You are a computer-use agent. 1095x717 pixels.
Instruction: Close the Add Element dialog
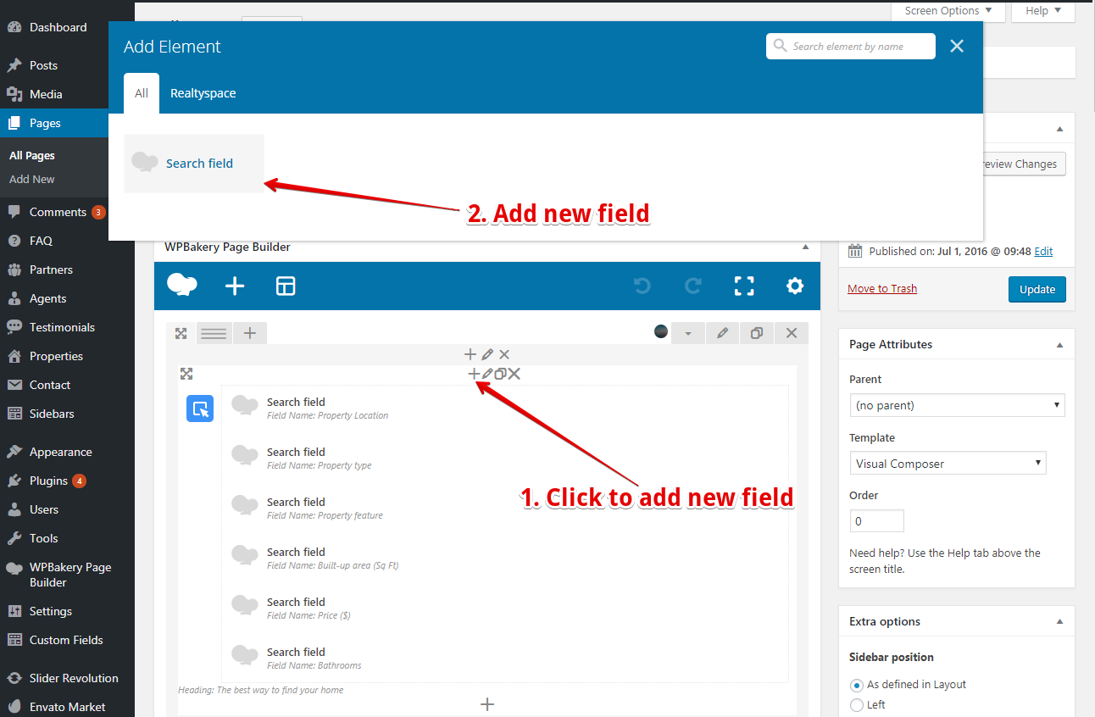coord(957,47)
